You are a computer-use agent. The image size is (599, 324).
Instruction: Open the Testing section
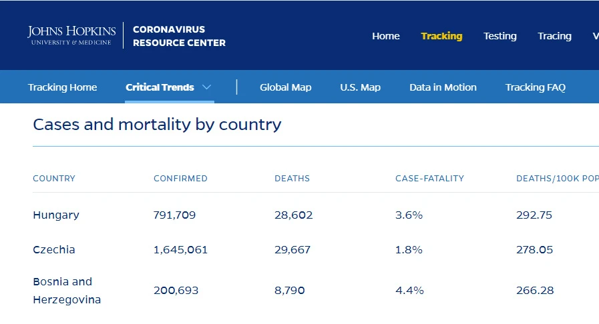pos(500,36)
